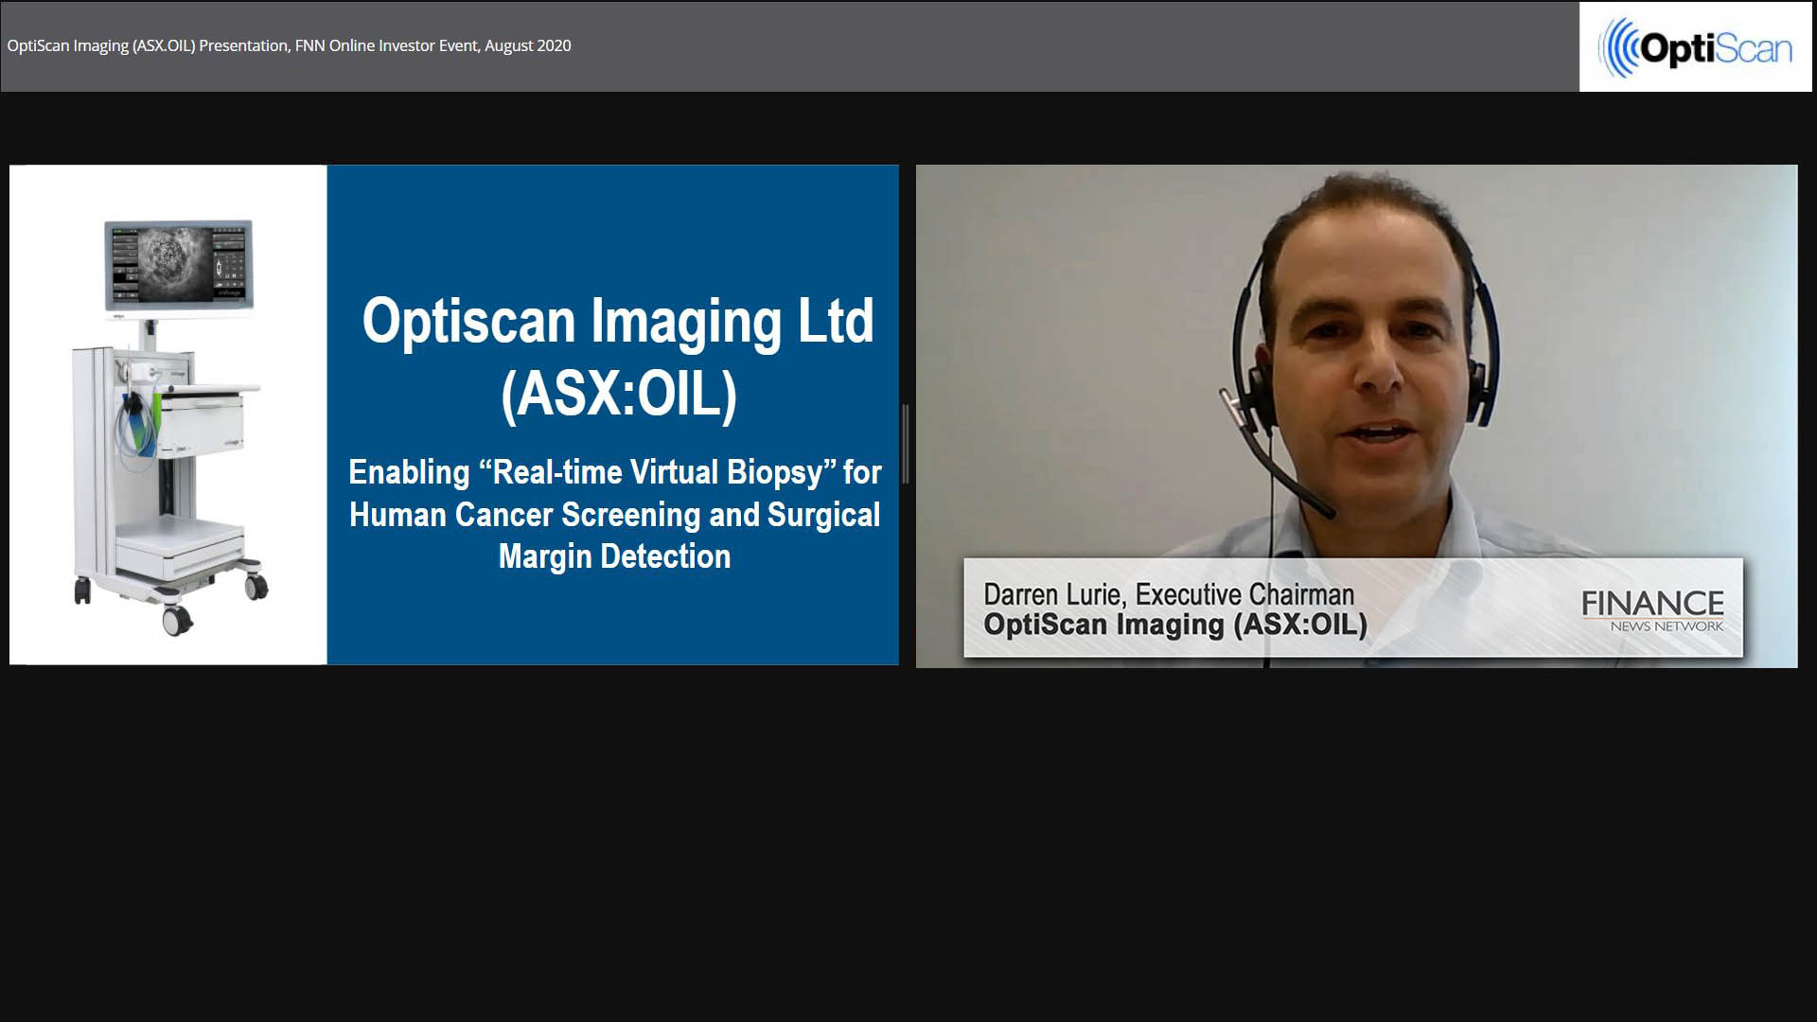Click the slide heading Optiscan Imaging Ltd
1817x1022 pixels.
click(x=617, y=321)
